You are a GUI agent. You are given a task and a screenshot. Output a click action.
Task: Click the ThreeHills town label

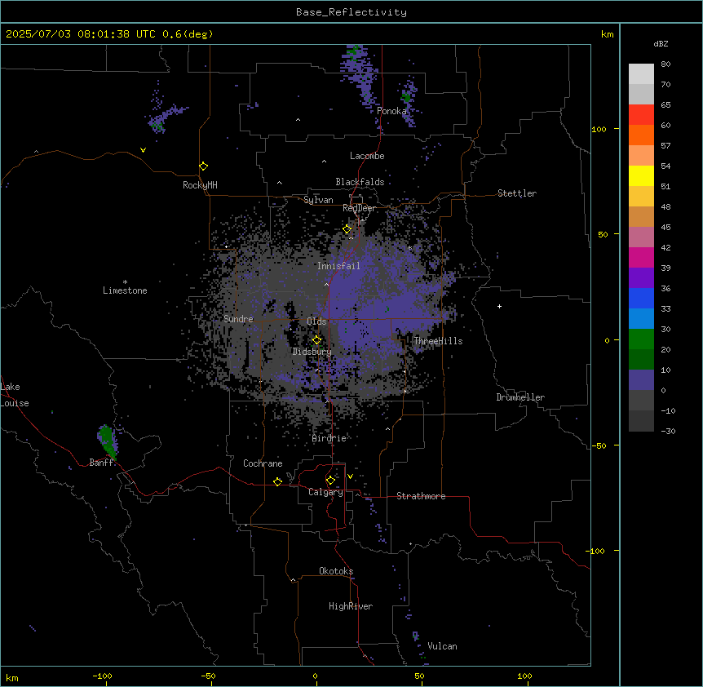tap(438, 341)
